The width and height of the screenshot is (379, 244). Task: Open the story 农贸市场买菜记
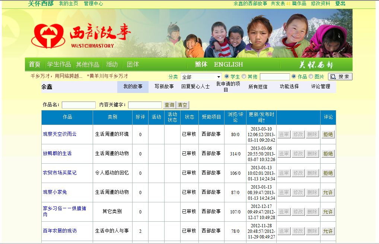pos(60,173)
